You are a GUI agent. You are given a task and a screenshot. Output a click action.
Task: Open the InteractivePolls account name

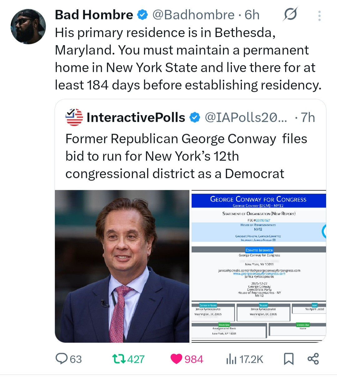coord(136,117)
